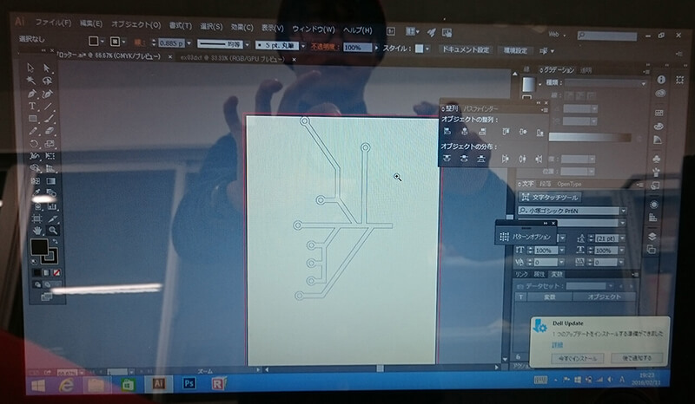Choose the Eyedropper tool

point(36,193)
